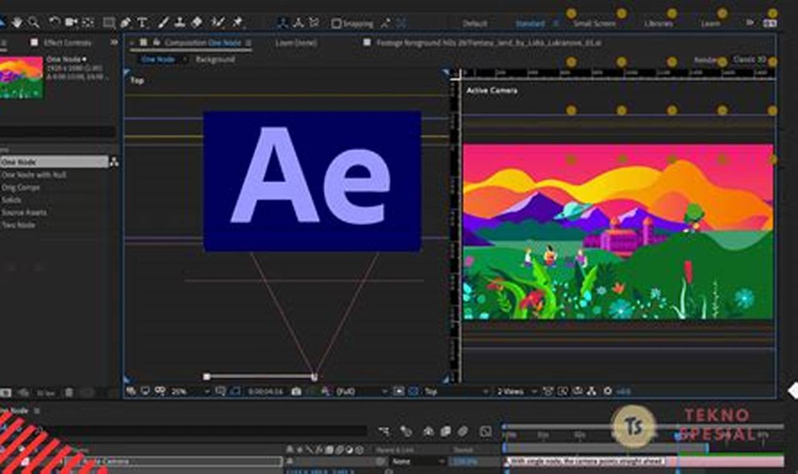Select the Solids folder
The height and width of the screenshot is (474, 798).
coord(11,200)
